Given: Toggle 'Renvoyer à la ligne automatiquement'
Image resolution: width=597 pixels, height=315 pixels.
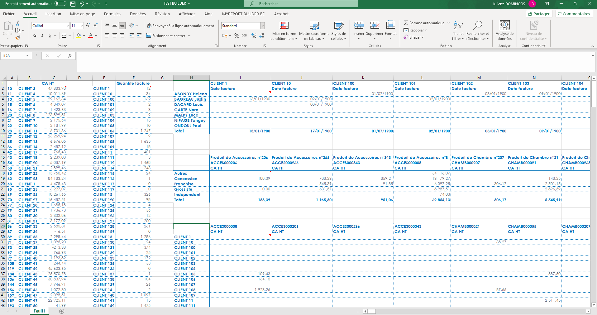Looking at the screenshot, I should [180, 26].
